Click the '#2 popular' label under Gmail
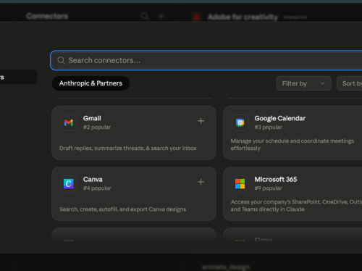The image size is (362, 271). pyautogui.click(x=97, y=127)
